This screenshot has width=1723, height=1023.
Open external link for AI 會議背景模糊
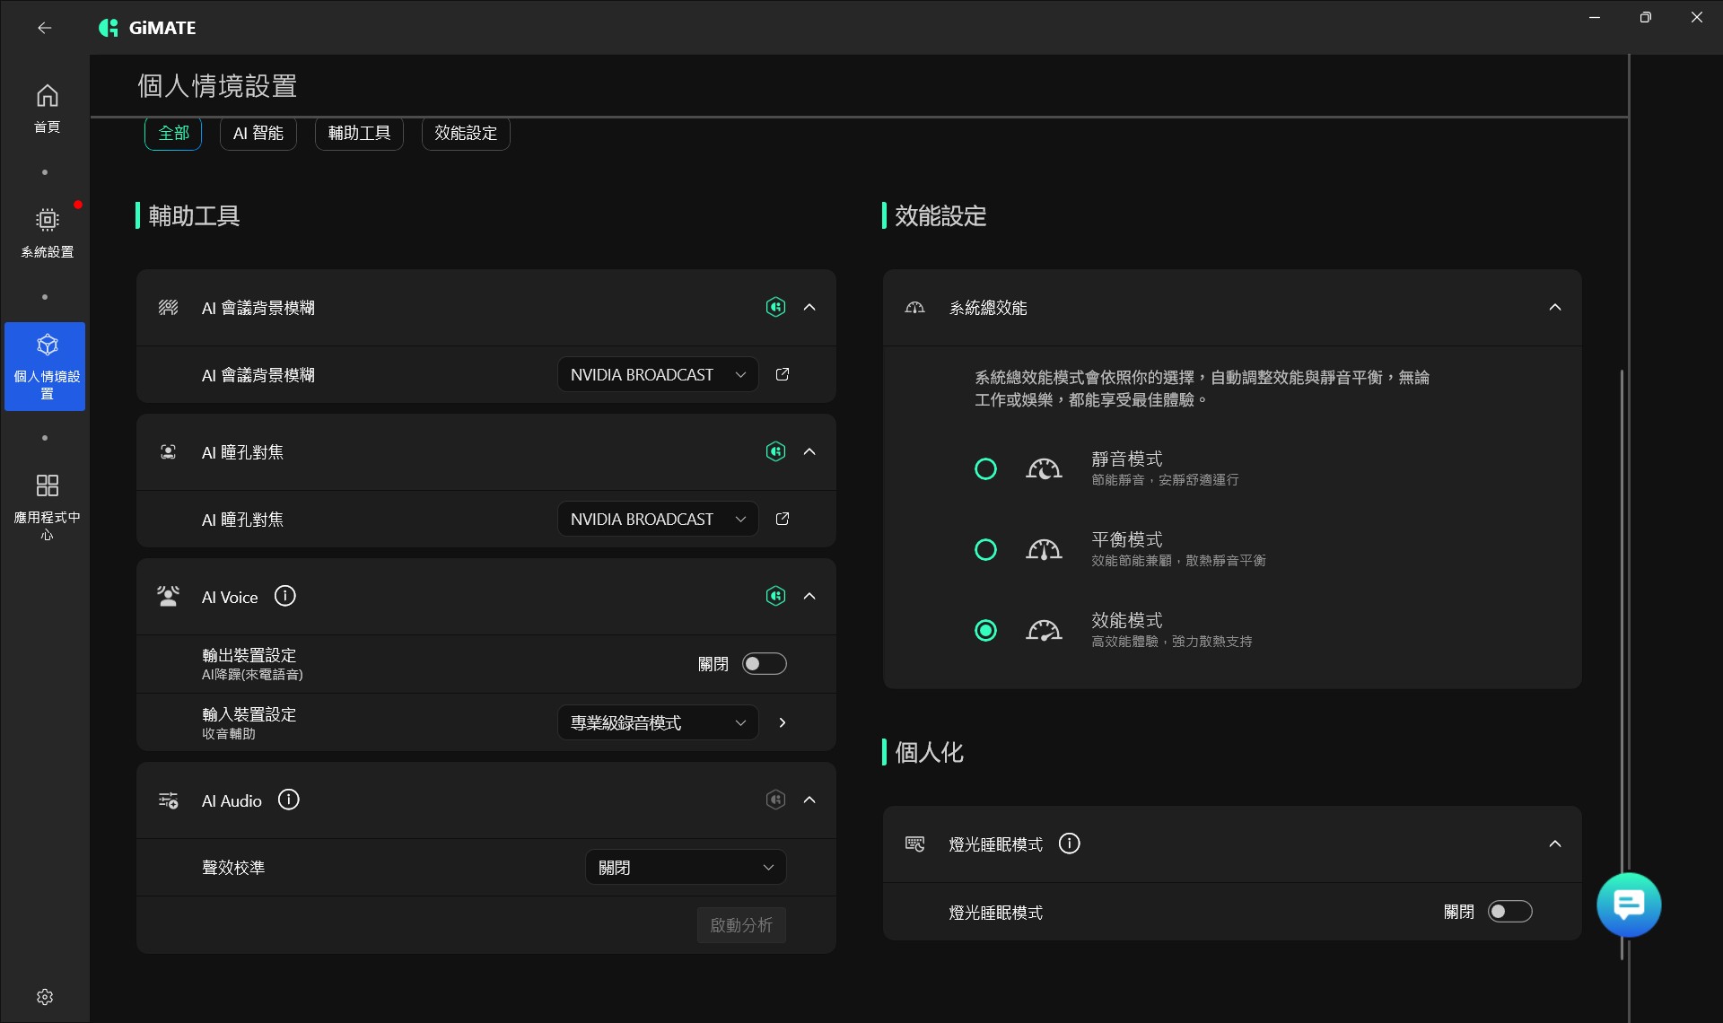(783, 374)
